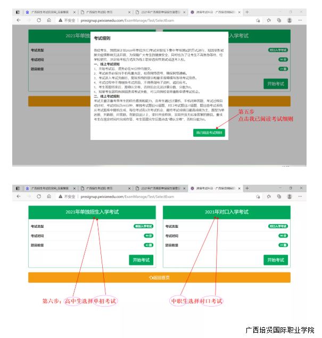The height and width of the screenshot is (338, 322).
Task: Open the profile avatar in the upper browser
Action: (x=290, y=20)
